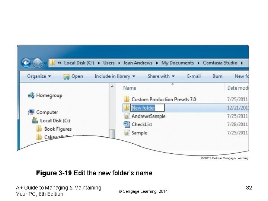This screenshot has width=268, height=201.
Task: Select Custom Production Presets 7.0 folder
Action: pyautogui.click(x=164, y=99)
